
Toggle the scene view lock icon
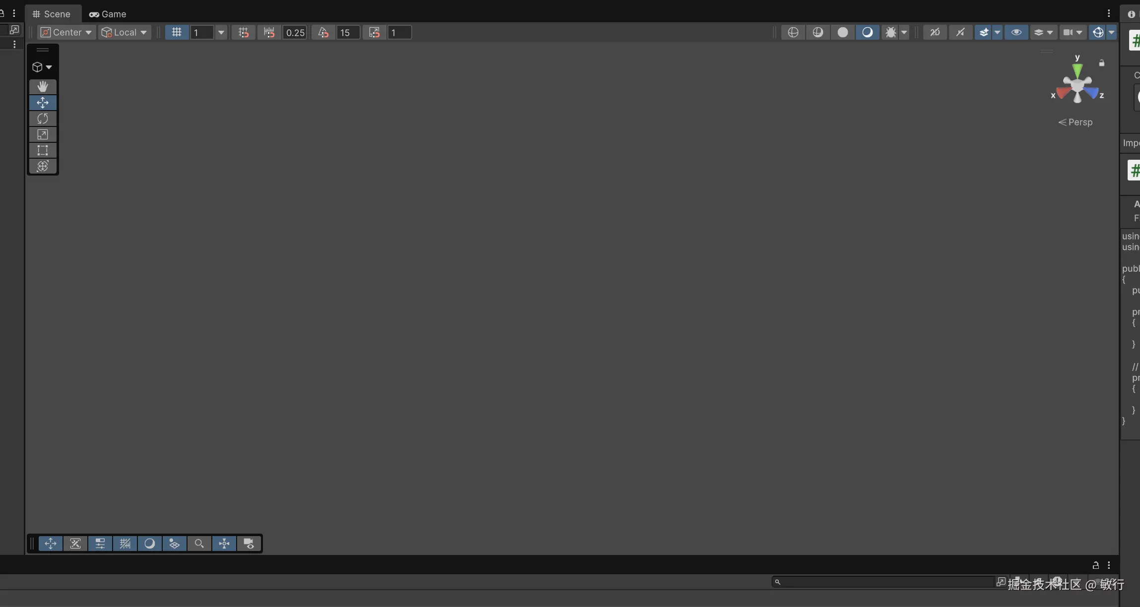click(1101, 63)
